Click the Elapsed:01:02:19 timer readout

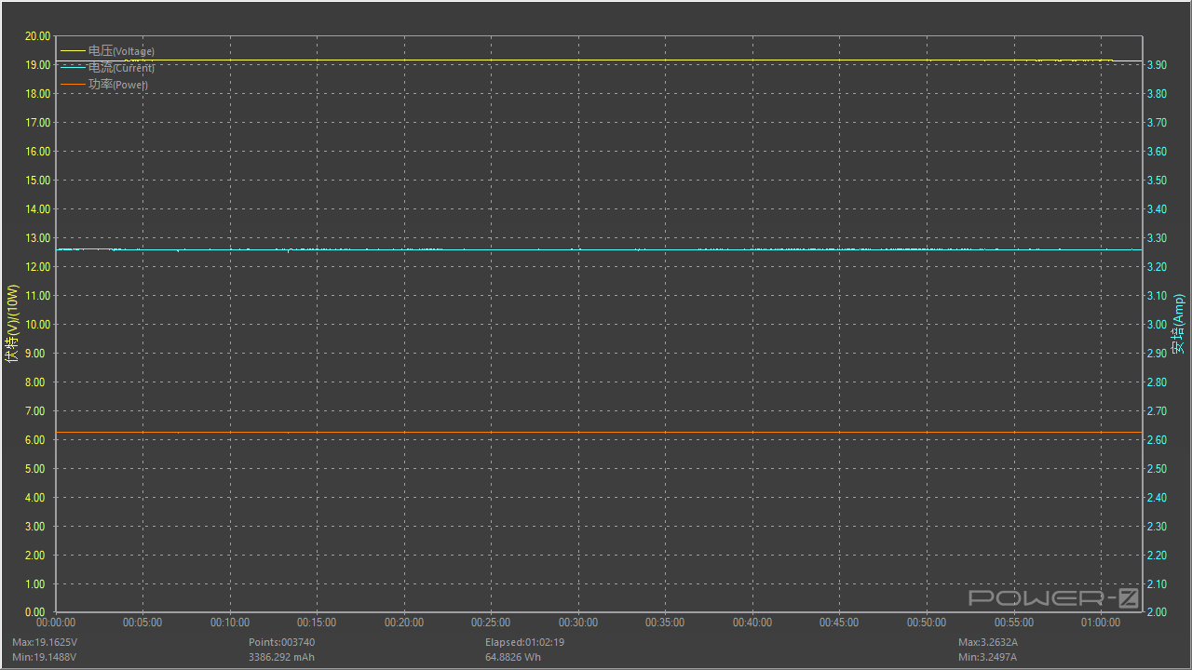[523, 642]
